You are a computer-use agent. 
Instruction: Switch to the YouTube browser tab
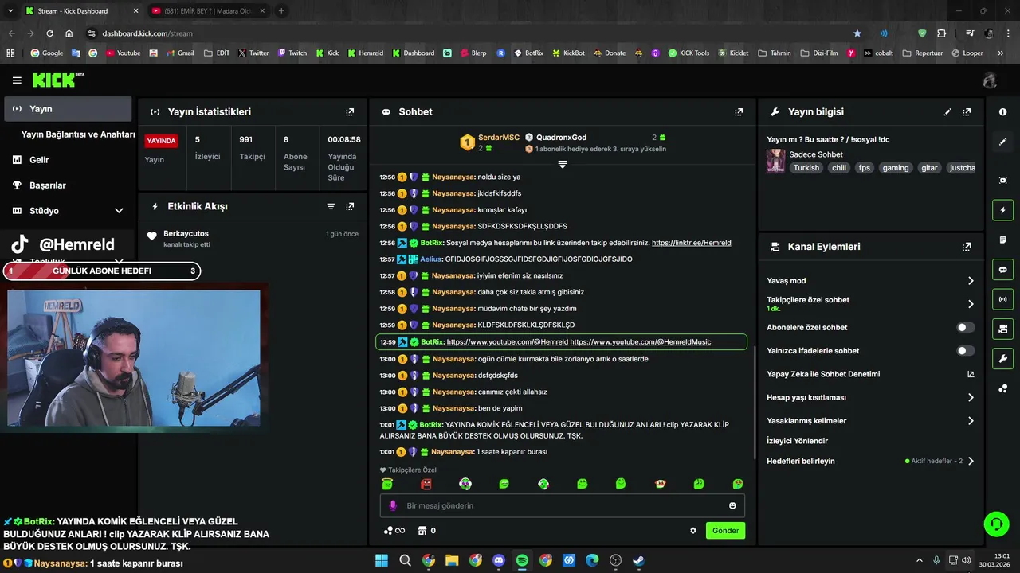(209, 11)
